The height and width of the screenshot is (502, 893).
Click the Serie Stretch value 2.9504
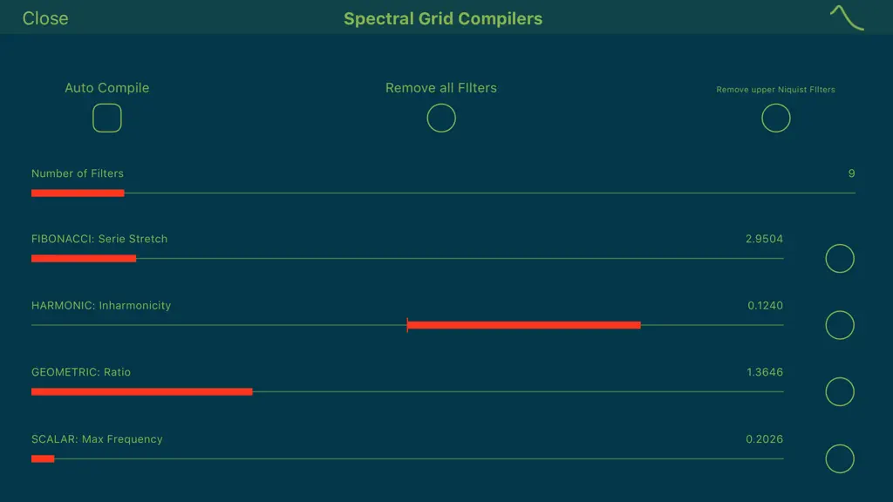click(764, 239)
